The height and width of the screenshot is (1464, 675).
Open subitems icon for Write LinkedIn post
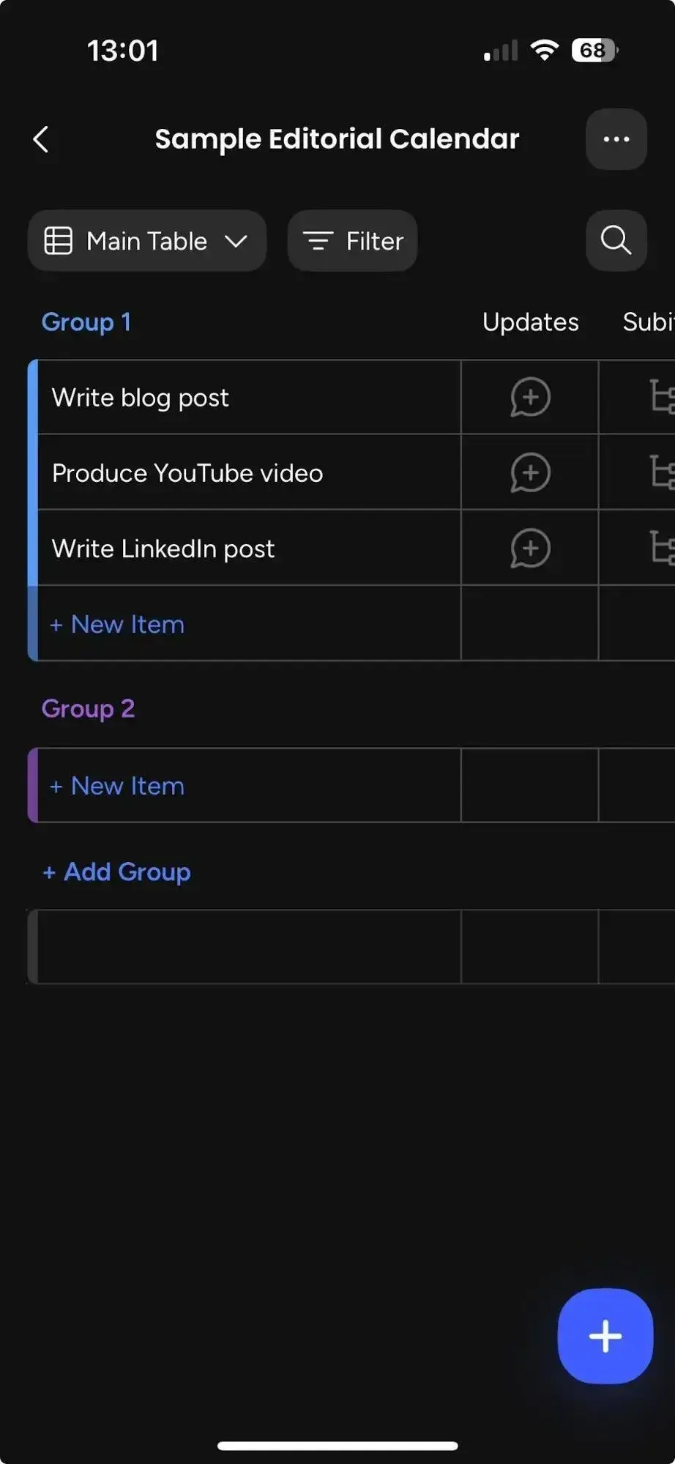click(661, 549)
